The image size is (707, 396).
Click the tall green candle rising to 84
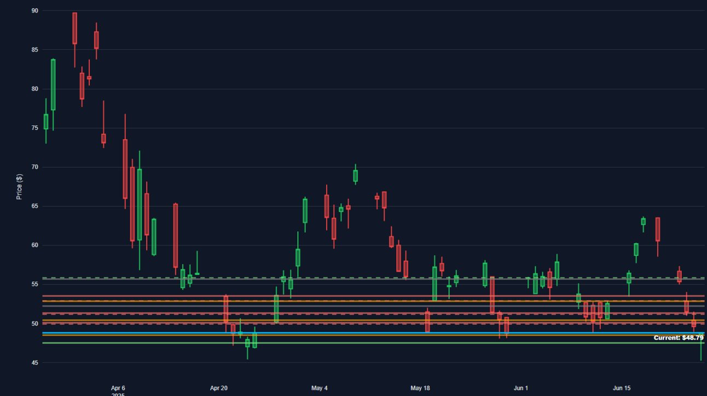pos(53,84)
